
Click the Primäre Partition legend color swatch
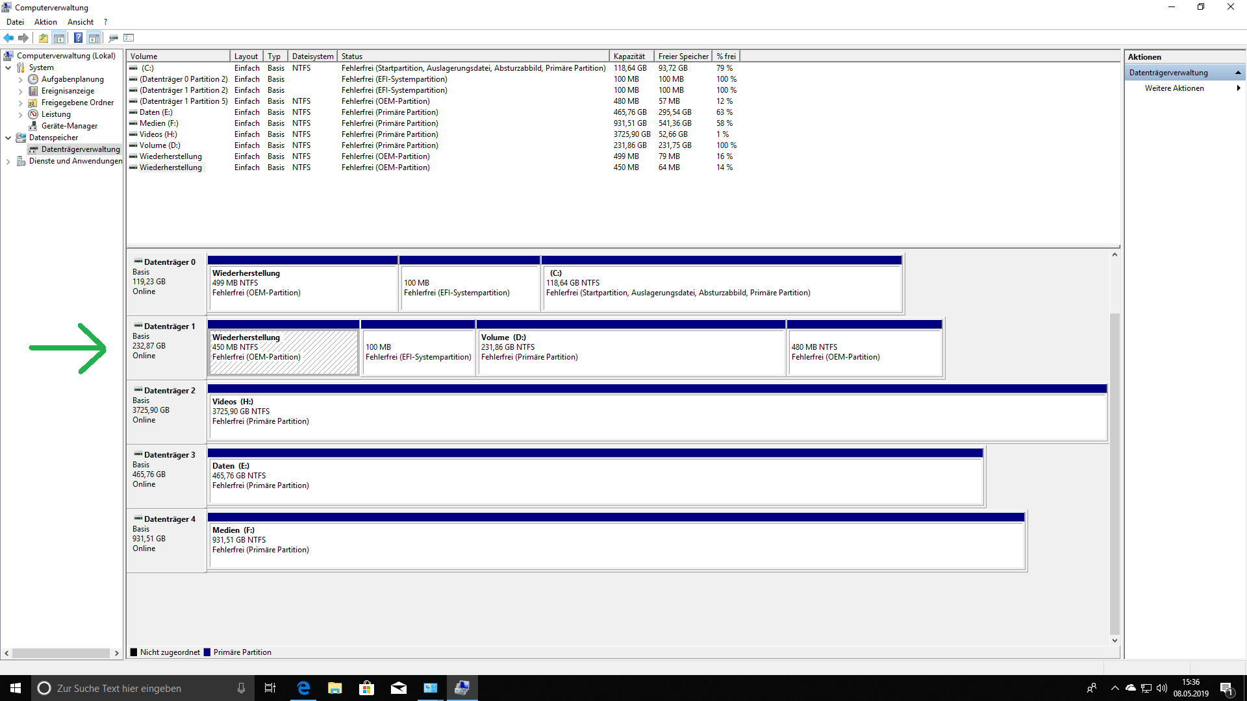coord(207,652)
